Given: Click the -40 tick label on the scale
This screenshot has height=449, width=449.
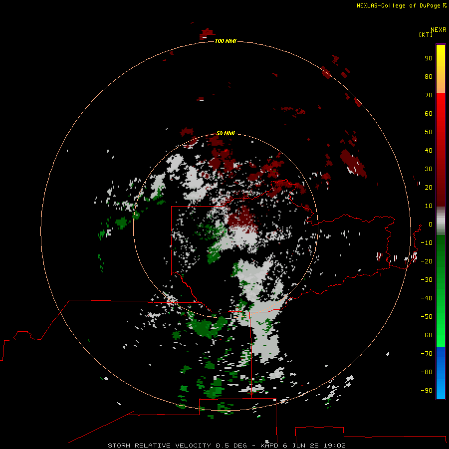Looking at the screenshot, I should tap(427, 298).
